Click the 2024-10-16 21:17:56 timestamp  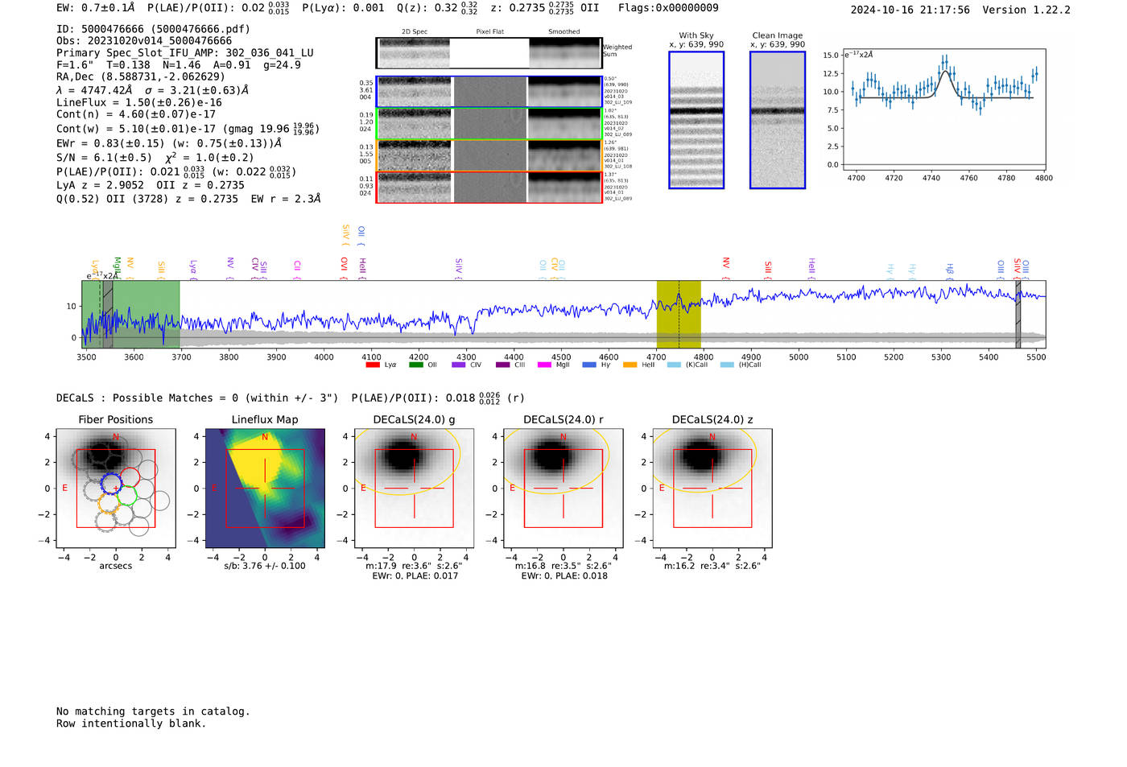(x=910, y=10)
